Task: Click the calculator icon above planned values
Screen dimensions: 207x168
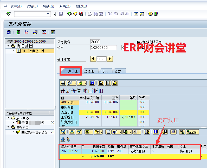Action: click(108, 83)
